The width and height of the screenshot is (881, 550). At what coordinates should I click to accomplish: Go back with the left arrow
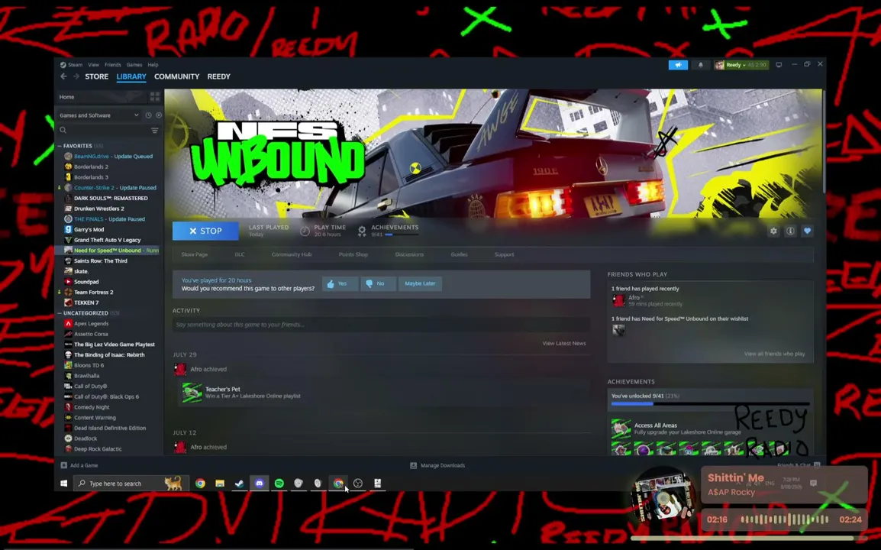click(x=63, y=76)
